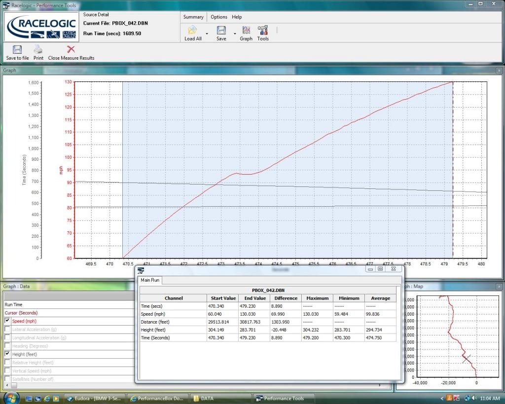Click the Maximum column header
Image resolution: width=505 pixels, height=404 pixels.
(317, 298)
